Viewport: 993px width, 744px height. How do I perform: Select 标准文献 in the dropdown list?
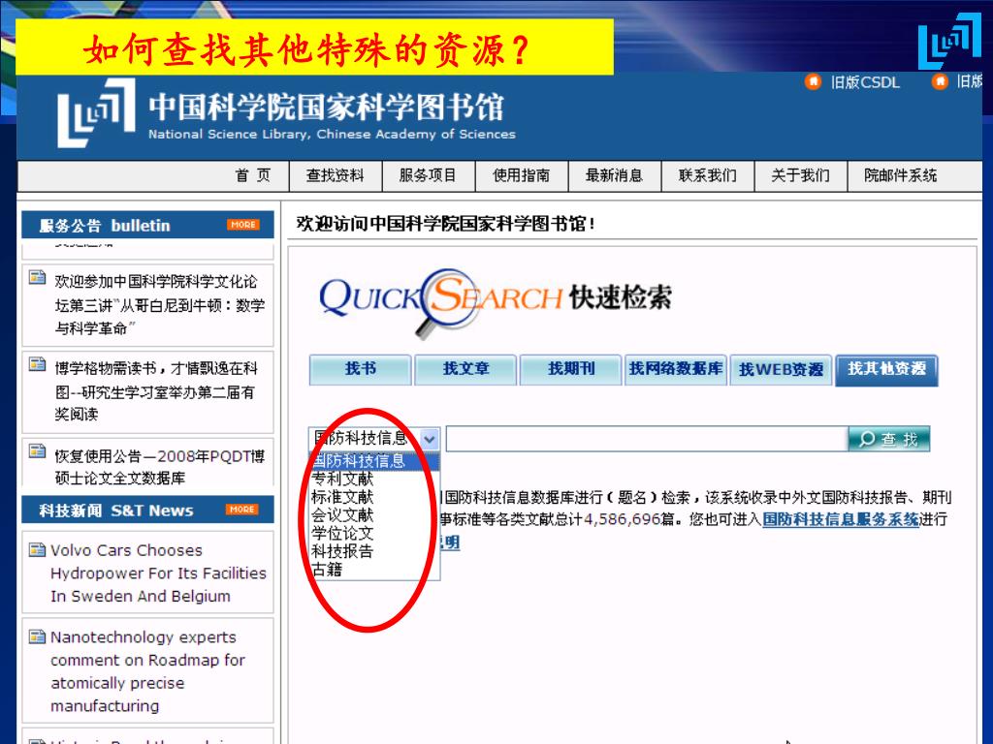click(373, 497)
